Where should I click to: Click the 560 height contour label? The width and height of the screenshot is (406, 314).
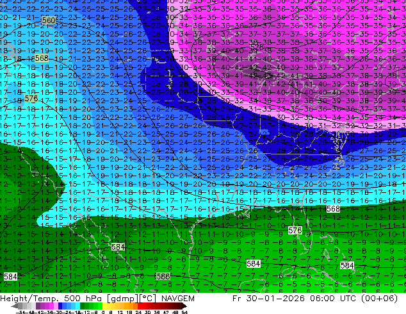point(49,20)
